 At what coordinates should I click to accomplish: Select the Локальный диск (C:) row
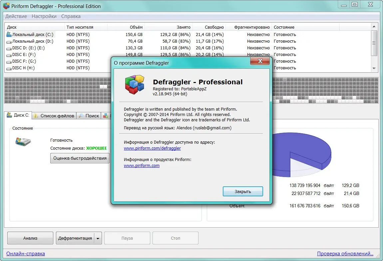pos(188,35)
